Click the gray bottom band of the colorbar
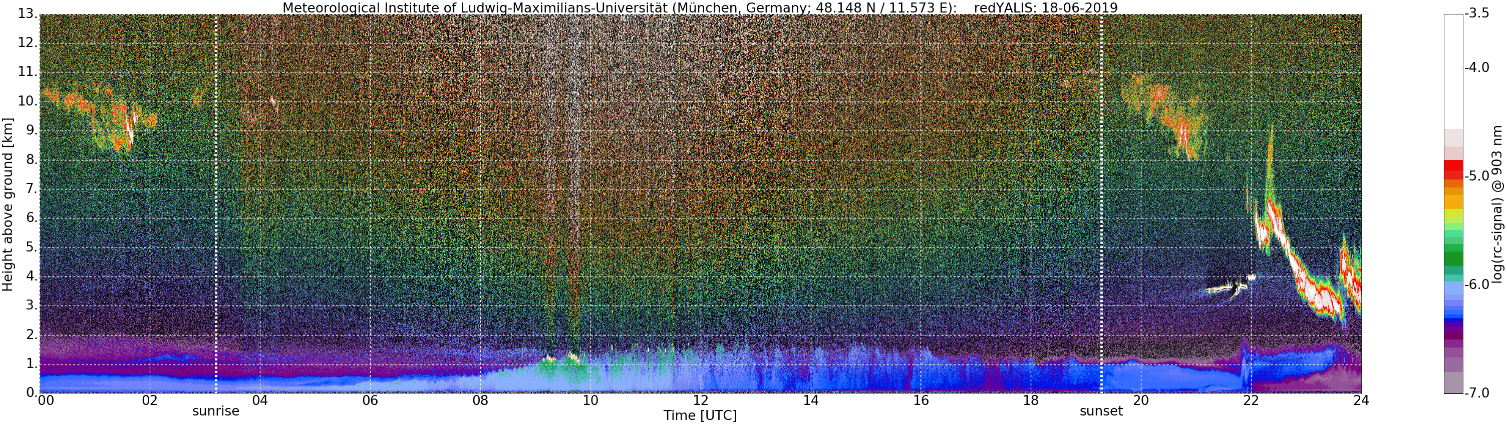 point(1453,383)
